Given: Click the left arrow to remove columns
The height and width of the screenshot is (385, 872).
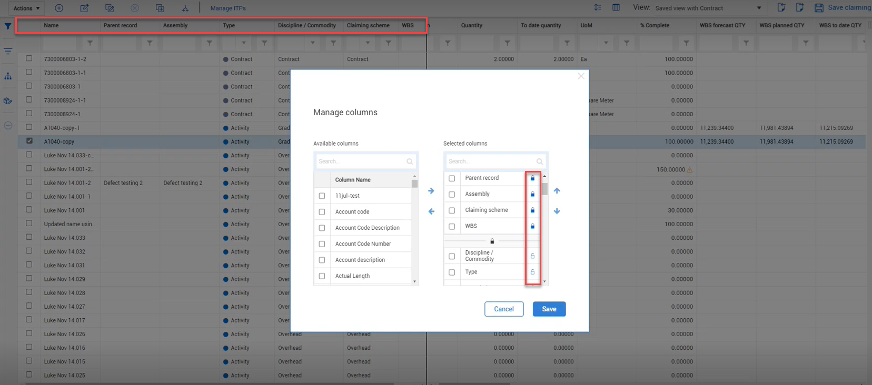Looking at the screenshot, I should click(x=431, y=211).
